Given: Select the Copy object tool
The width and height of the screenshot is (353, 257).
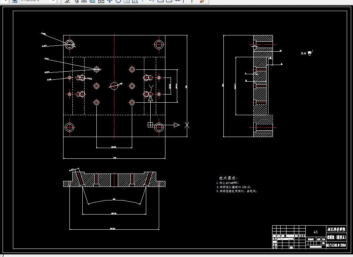Looking at the screenshot, I should click(76, 1).
